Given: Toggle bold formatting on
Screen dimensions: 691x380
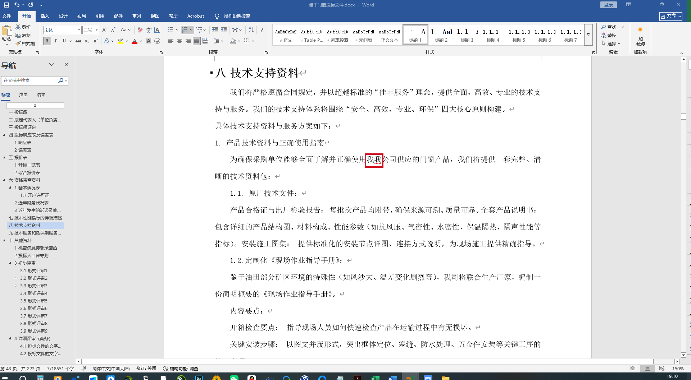Looking at the screenshot, I should point(47,41).
